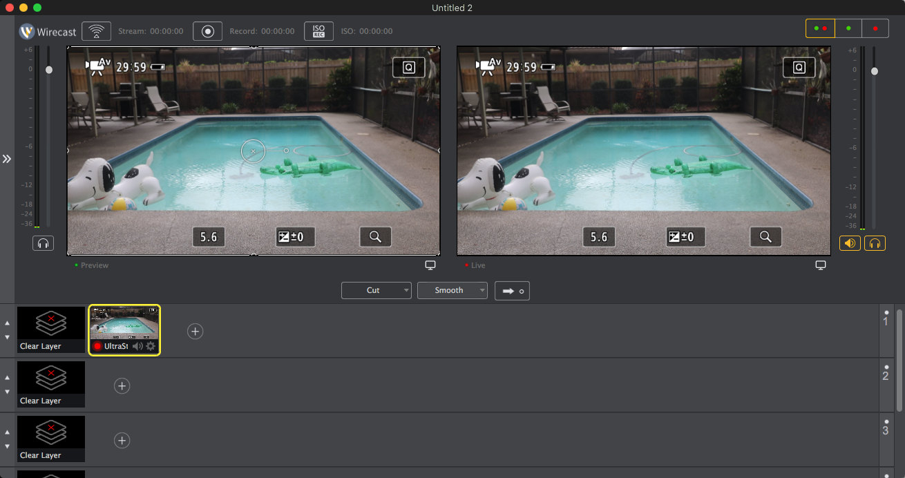The image size is (905, 478).
Task: Move layer 1 down with arrow
Action: click(8, 337)
